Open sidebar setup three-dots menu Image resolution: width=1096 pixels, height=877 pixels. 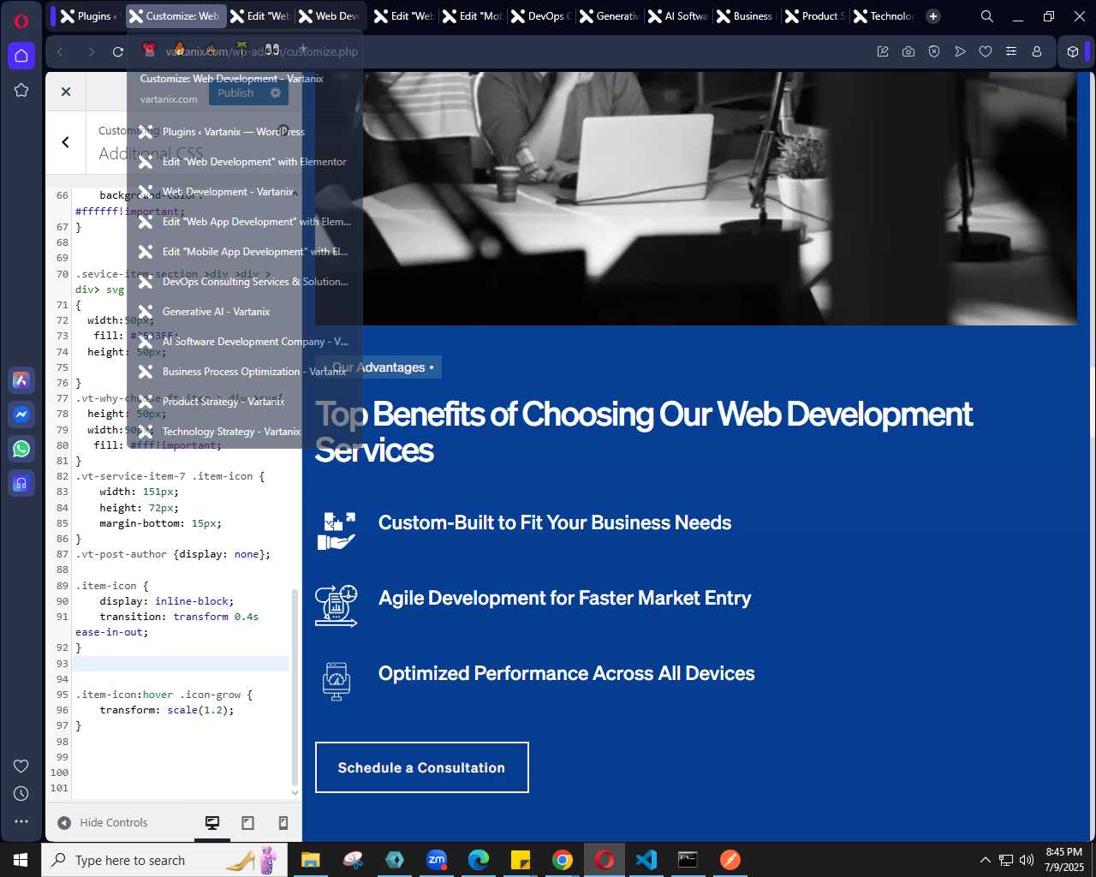click(x=21, y=821)
